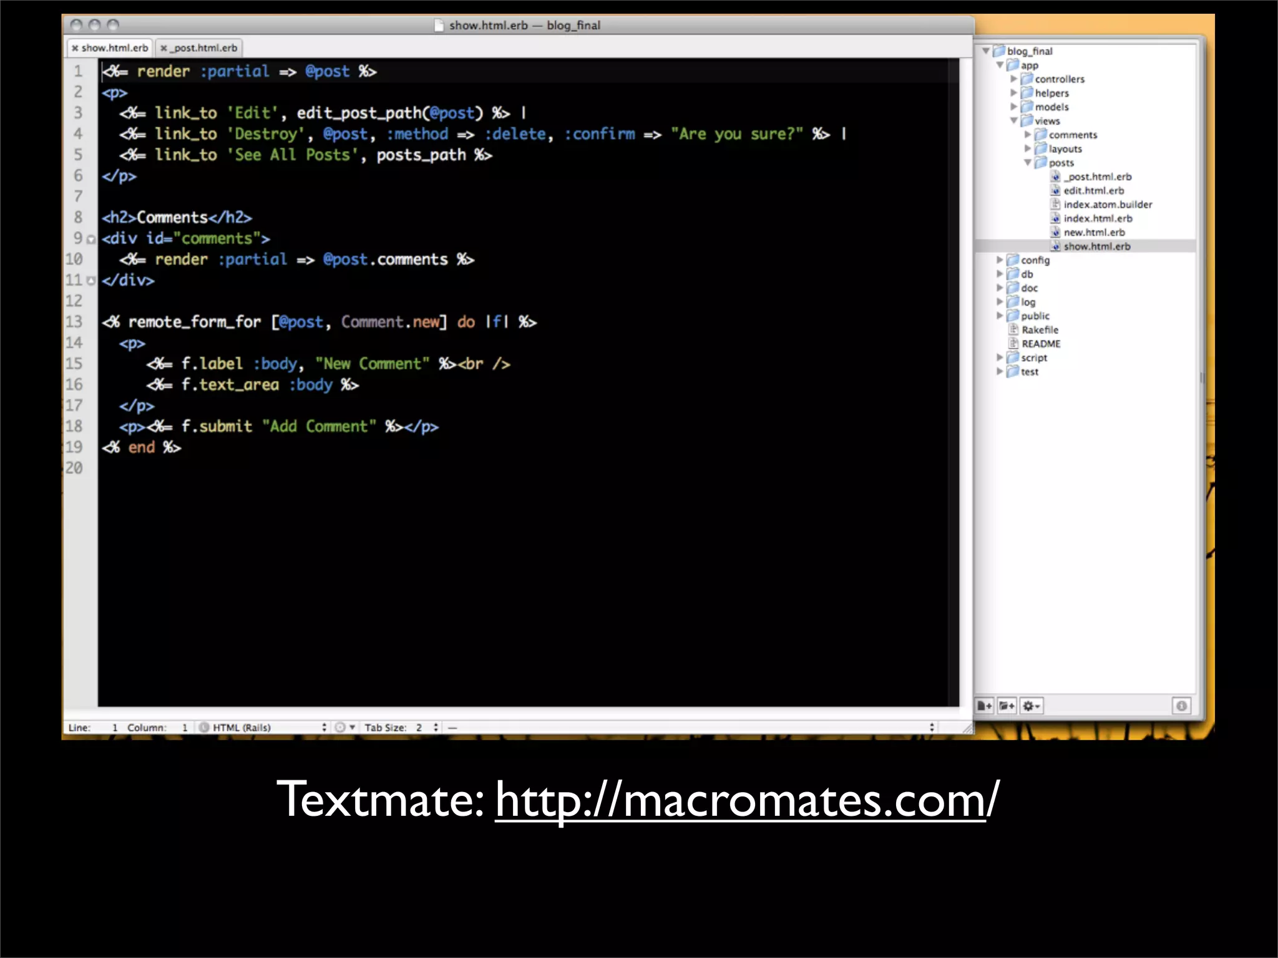Collapse the posts folder
This screenshot has width=1278, height=958.
(1028, 162)
